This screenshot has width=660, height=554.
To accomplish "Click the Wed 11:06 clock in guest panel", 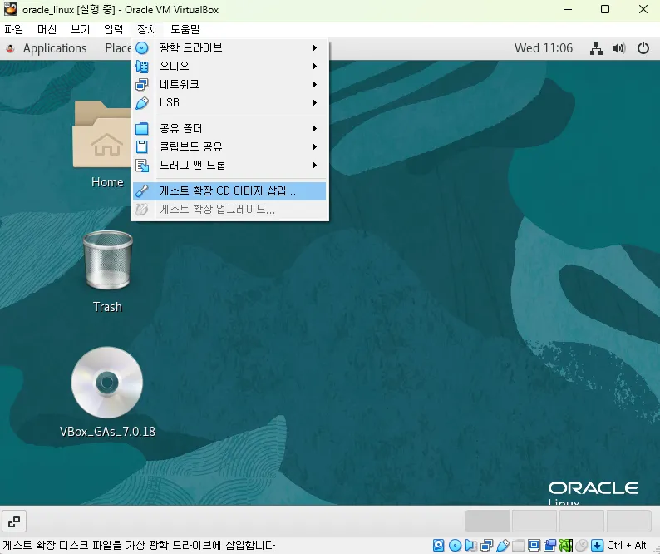I will pyautogui.click(x=544, y=48).
